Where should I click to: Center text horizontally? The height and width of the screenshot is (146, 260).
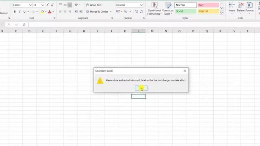tap(65, 12)
